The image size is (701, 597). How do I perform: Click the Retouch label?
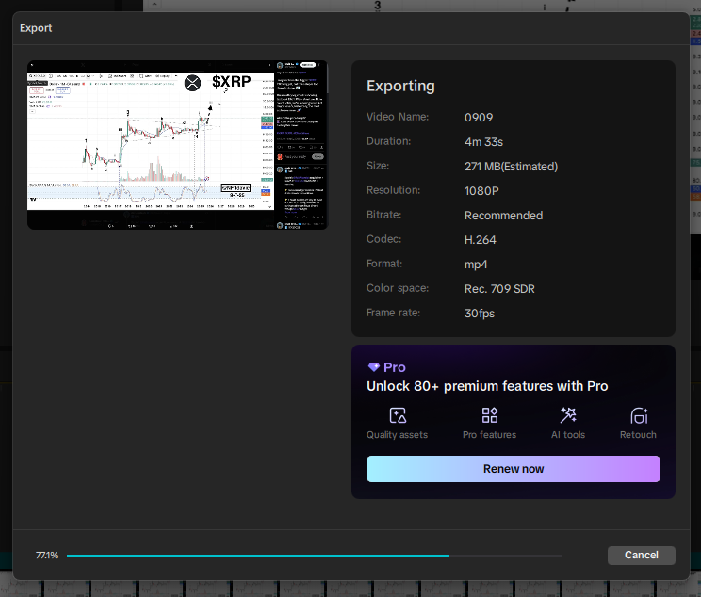[x=638, y=435]
